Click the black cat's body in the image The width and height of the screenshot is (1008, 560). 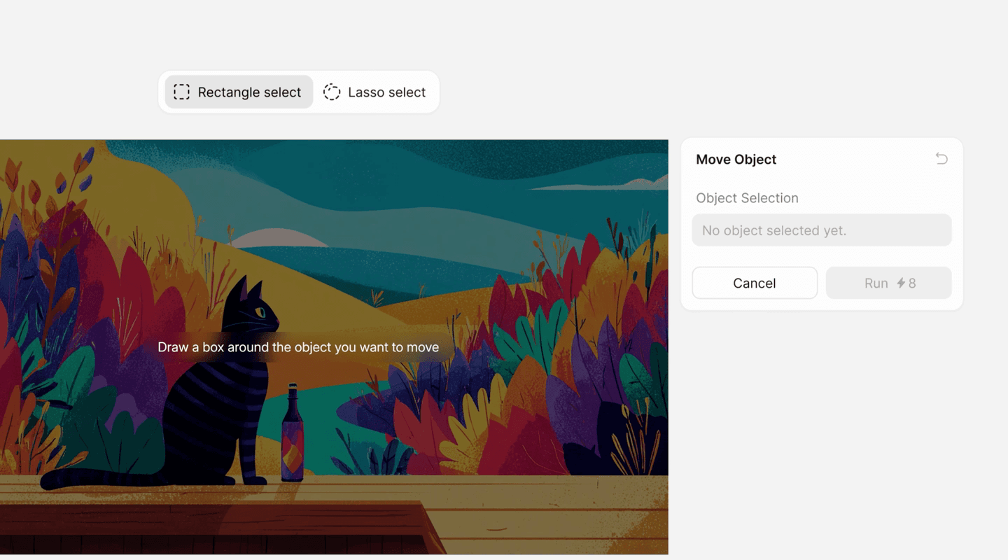point(210,420)
